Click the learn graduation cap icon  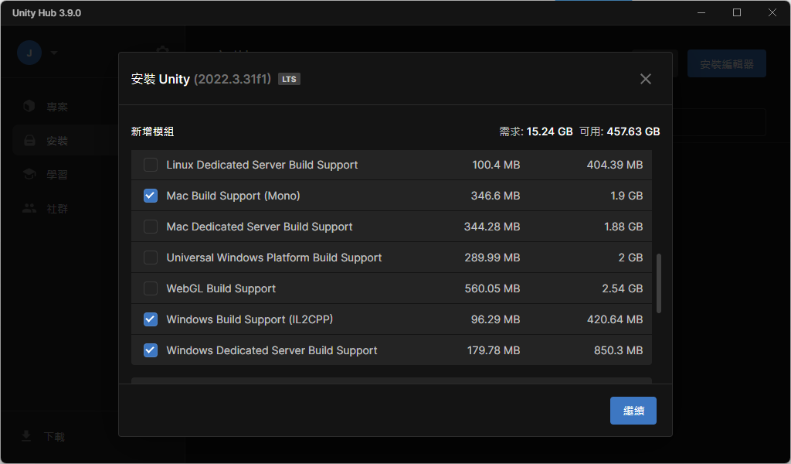coord(29,174)
